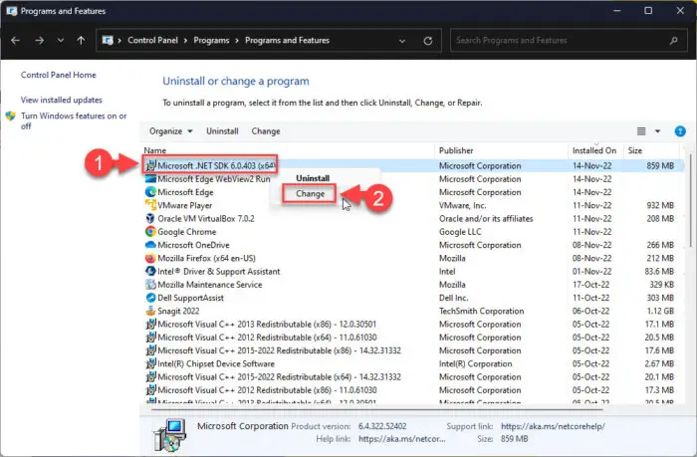Open View installed updates link
This screenshot has height=457, width=697.
point(62,100)
